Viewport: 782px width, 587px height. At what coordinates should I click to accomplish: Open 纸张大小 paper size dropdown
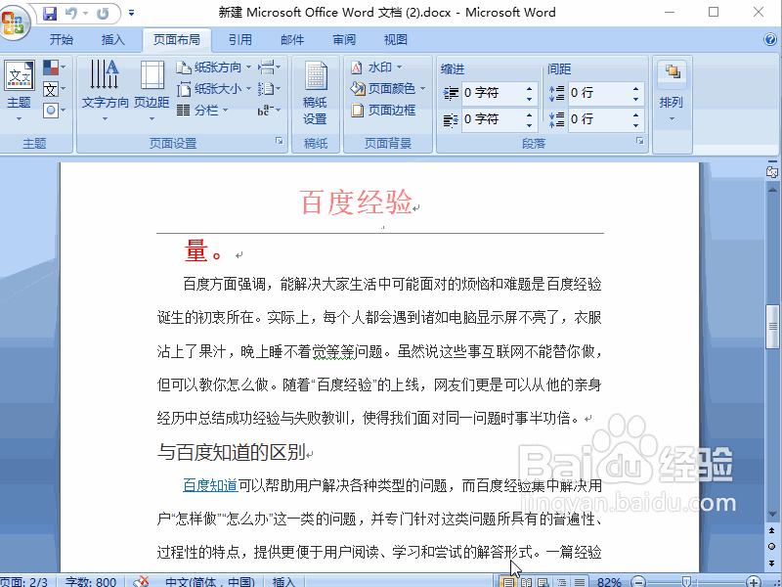[213, 89]
